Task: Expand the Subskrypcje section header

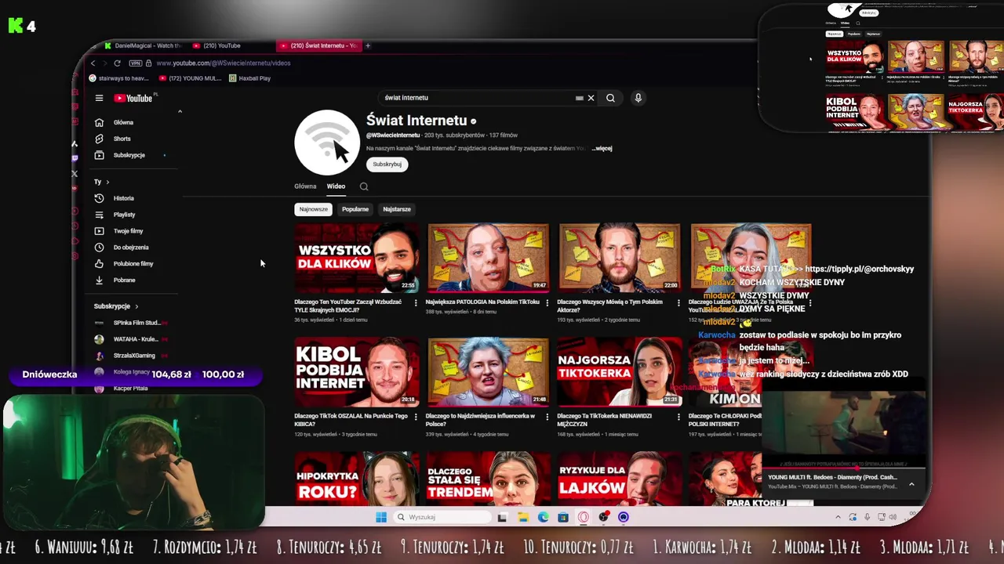Action: (116, 306)
